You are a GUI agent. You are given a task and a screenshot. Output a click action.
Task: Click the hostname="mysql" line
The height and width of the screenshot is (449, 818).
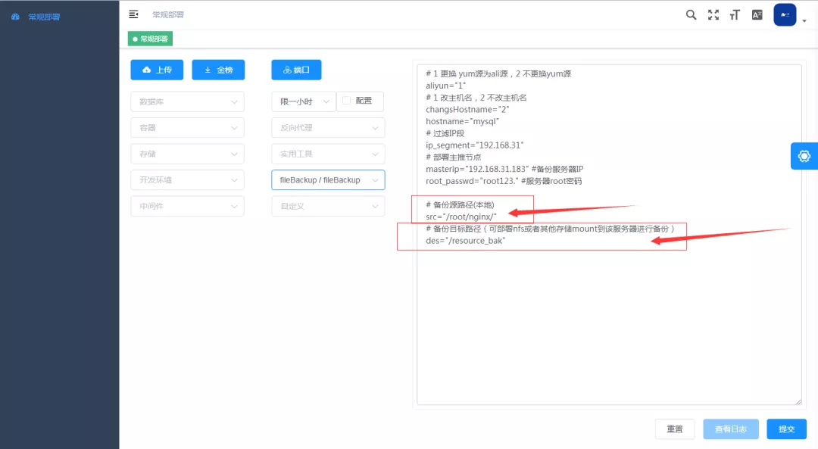462,121
